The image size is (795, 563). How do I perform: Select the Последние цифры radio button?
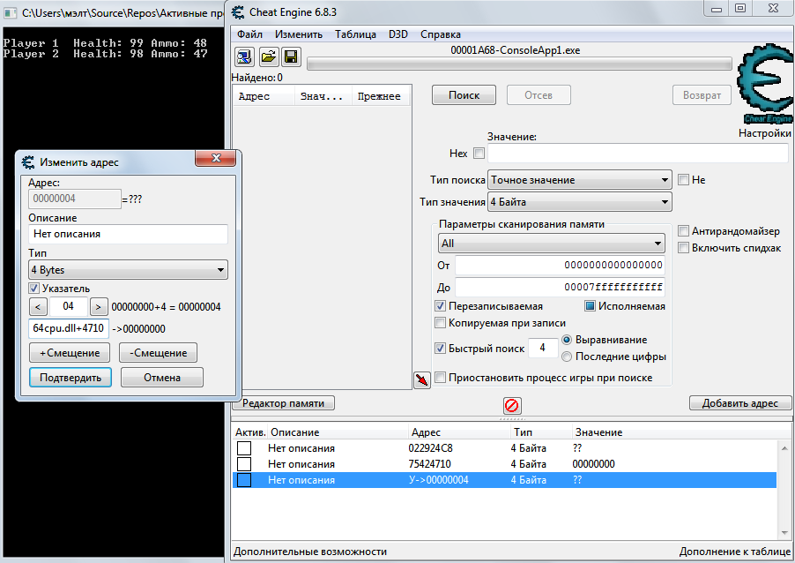[568, 357]
